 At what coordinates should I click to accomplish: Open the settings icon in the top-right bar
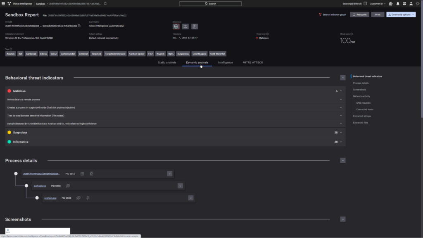click(418, 3)
